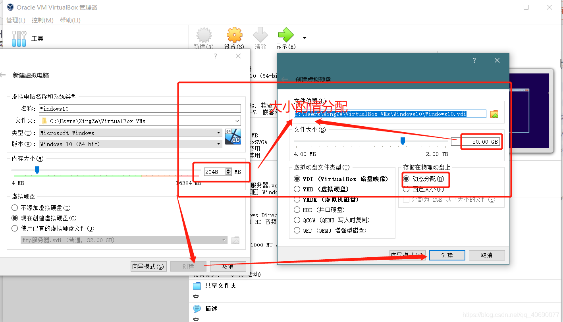This screenshot has width=563, height=322.
Task: Click the 内存大小 memory slider handle
Action: pyautogui.click(x=37, y=170)
